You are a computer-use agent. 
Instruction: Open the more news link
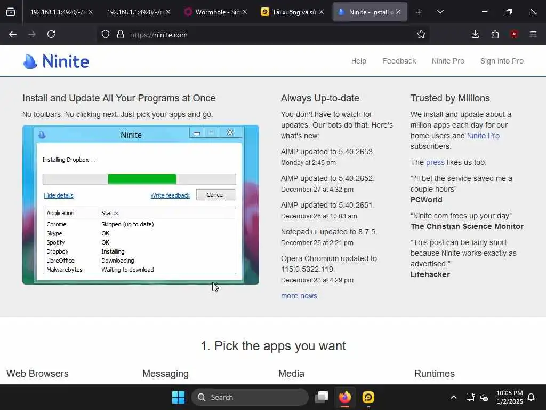click(299, 296)
